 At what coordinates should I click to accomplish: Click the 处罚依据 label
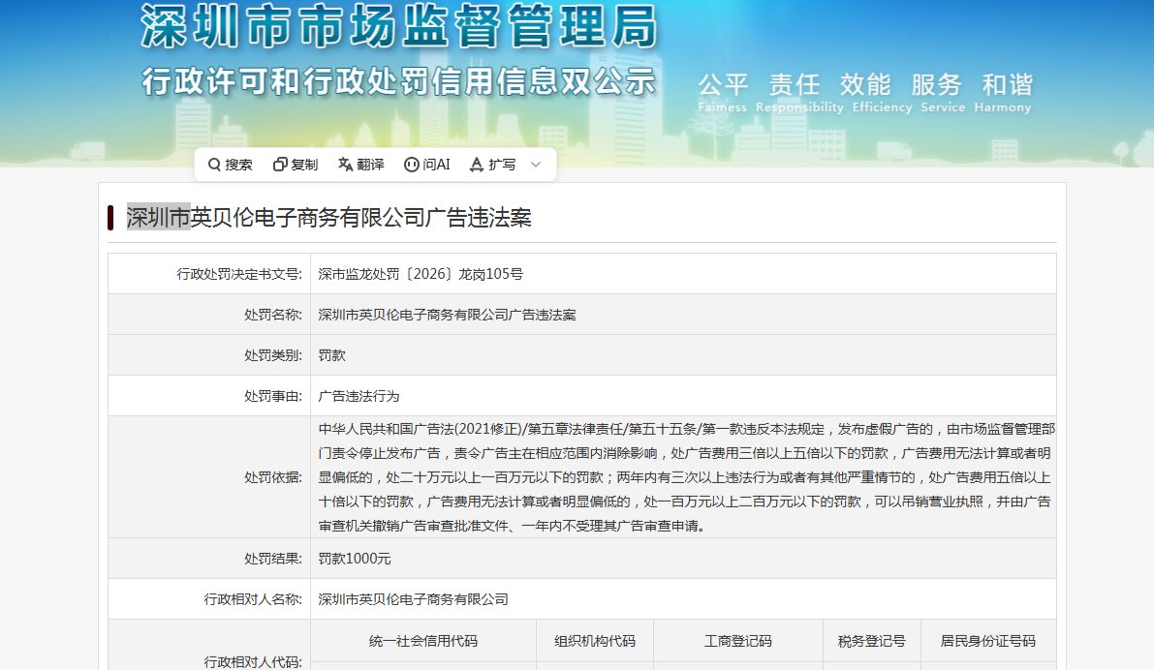273,477
